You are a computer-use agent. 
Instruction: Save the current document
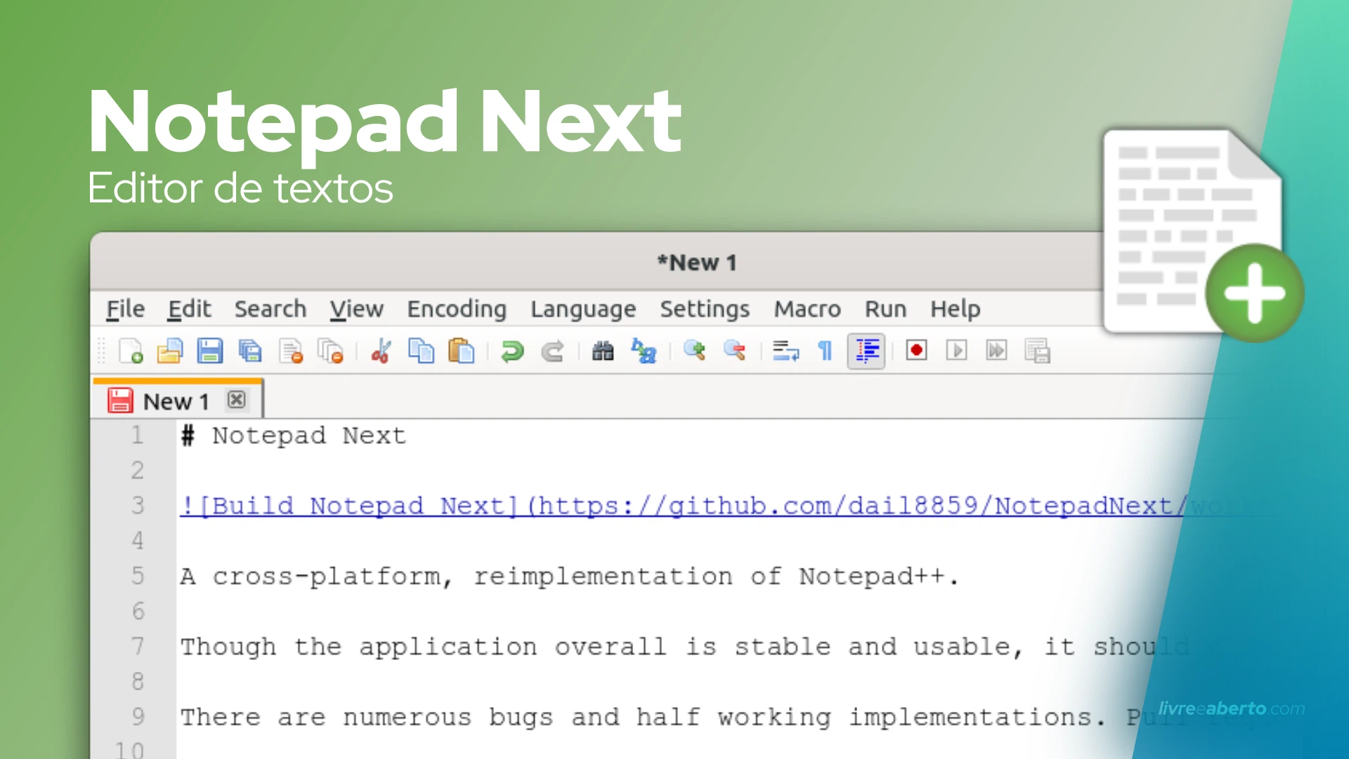209,351
